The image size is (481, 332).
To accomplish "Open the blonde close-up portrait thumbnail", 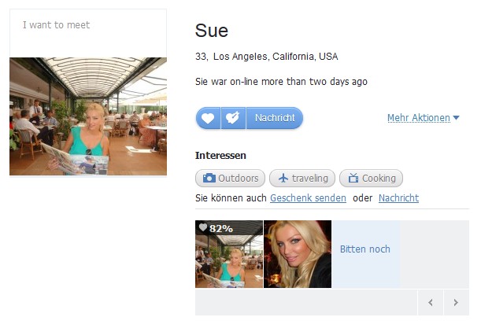I will [298, 254].
